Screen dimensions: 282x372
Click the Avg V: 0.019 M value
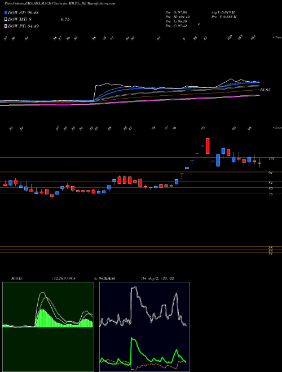point(223,12)
